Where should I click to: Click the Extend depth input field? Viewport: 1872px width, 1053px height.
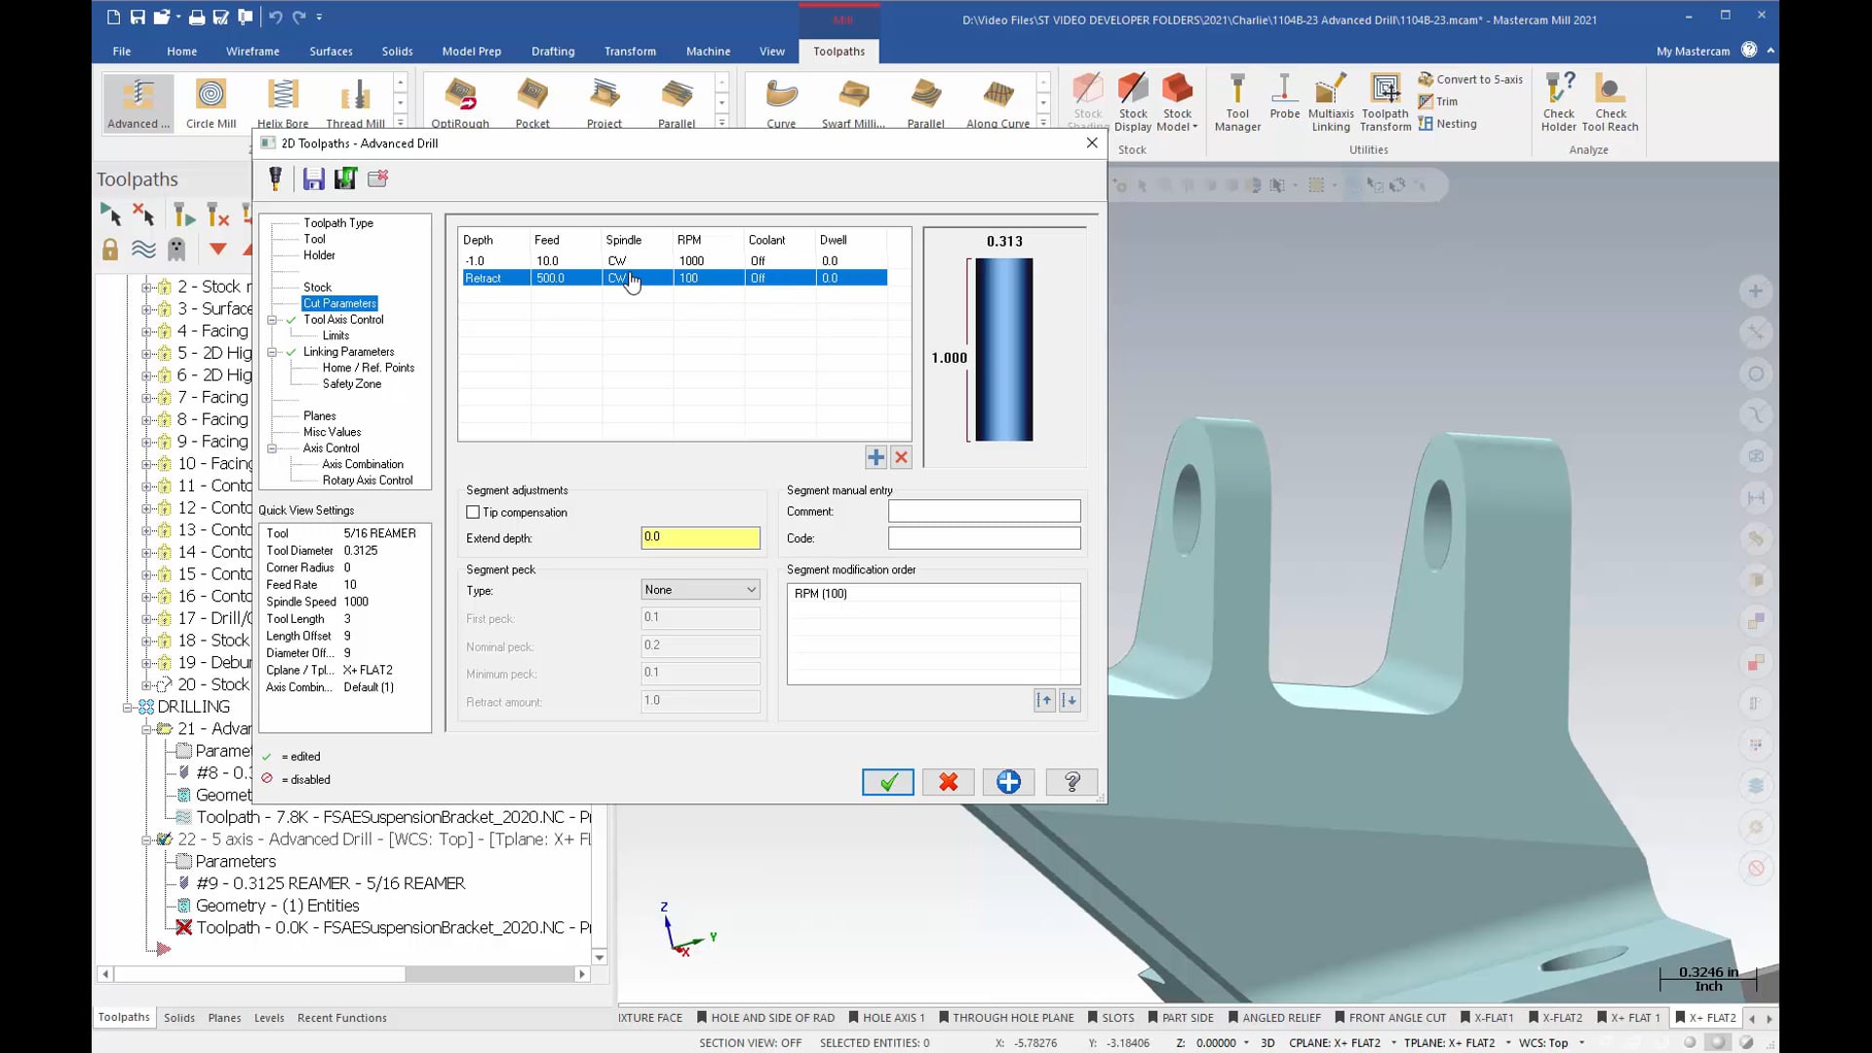pyautogui.click(x=701, y=537)
